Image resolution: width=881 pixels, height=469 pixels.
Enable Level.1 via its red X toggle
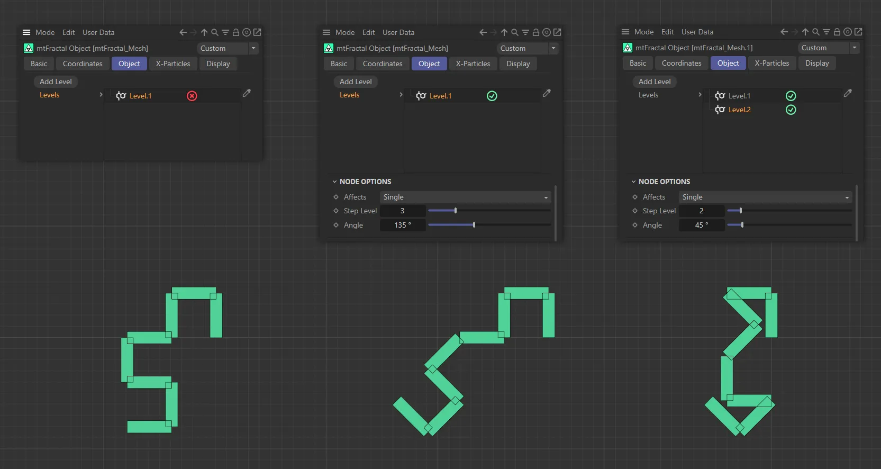pos(192,96)
